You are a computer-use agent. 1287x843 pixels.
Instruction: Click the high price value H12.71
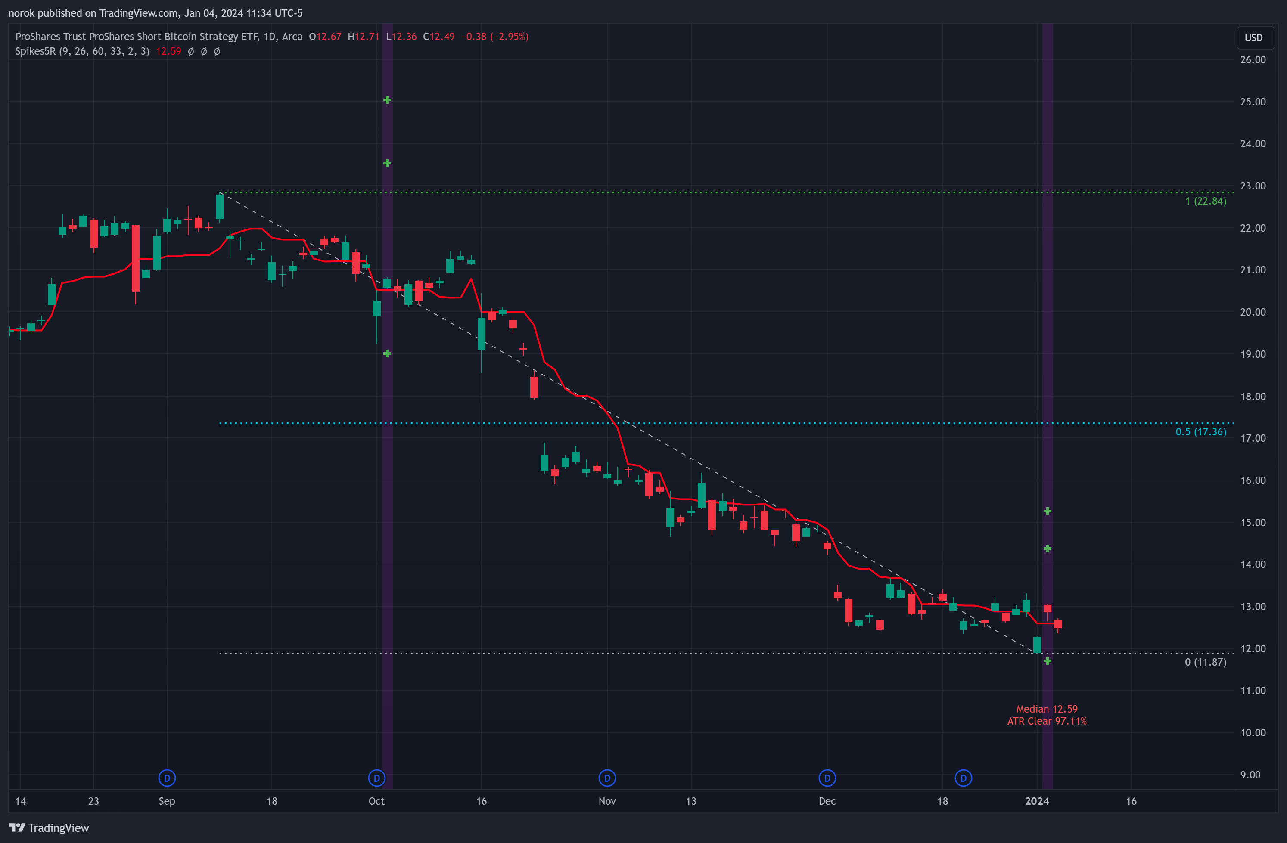(x=364, y=36)
